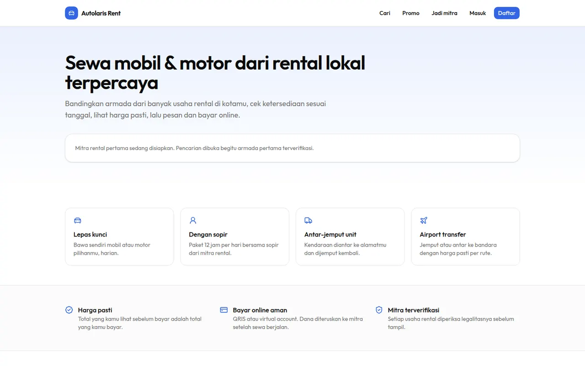Click the blue Daftar button
The height and width of the screenshot is (366, 585).
tap(507, 13)
